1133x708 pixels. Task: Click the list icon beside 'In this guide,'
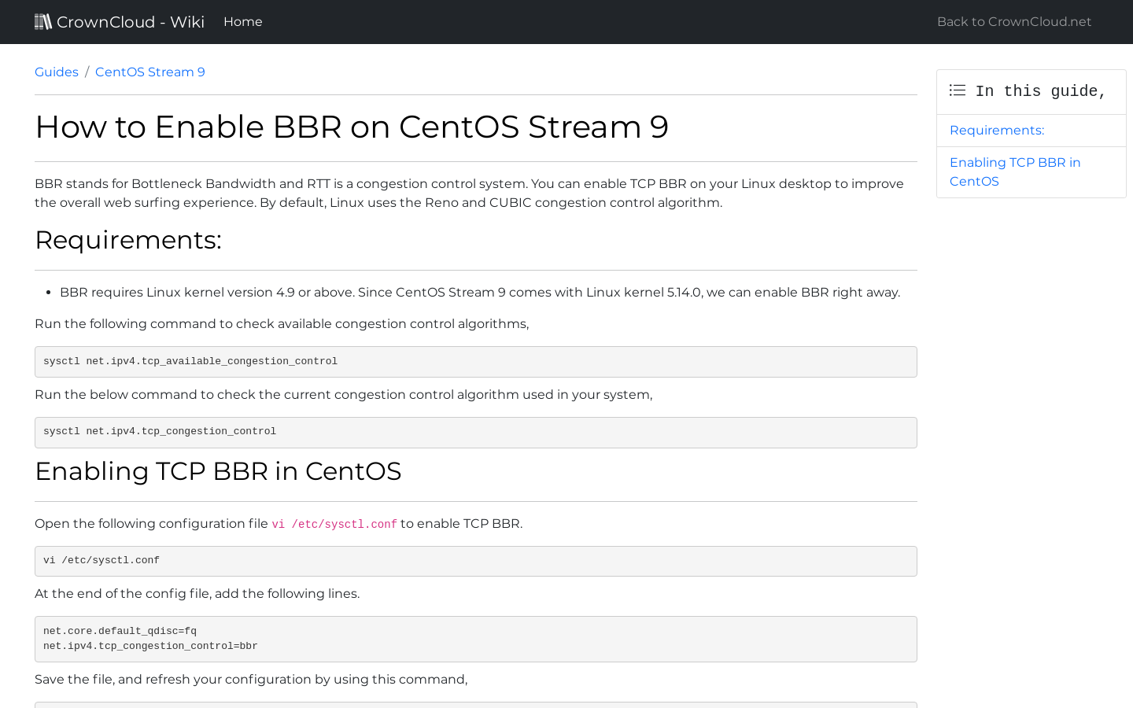tap(958, 90)
